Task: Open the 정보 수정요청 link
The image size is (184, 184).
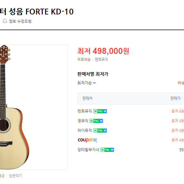Action: [20, 21]
